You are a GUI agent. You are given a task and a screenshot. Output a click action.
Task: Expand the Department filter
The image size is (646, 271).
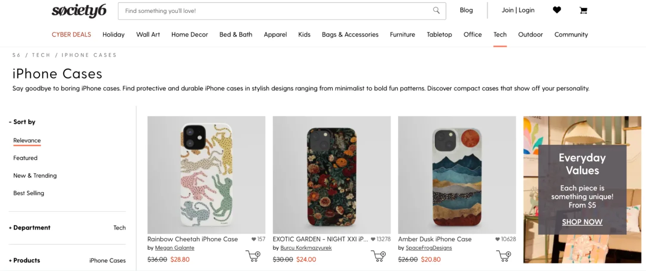tap(30, 228)
